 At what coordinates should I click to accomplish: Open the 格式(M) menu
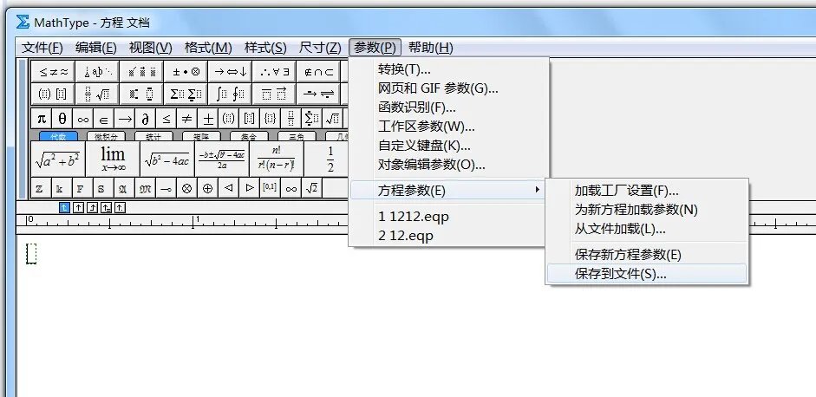[208, 48]
